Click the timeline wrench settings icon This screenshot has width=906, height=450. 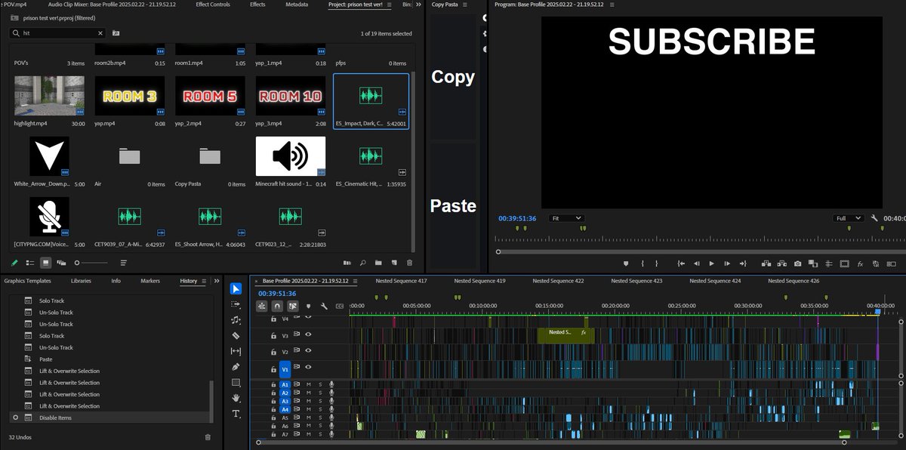pyautogui.click(x=323, y=307)
